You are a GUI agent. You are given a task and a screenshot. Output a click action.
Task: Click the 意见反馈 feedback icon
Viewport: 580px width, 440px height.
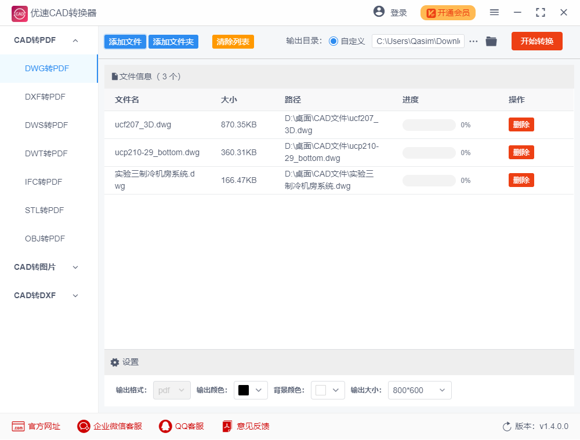coord(226,426)
